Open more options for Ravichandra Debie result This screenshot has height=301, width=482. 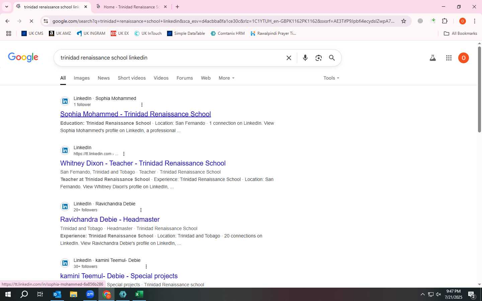click(141, 210)
